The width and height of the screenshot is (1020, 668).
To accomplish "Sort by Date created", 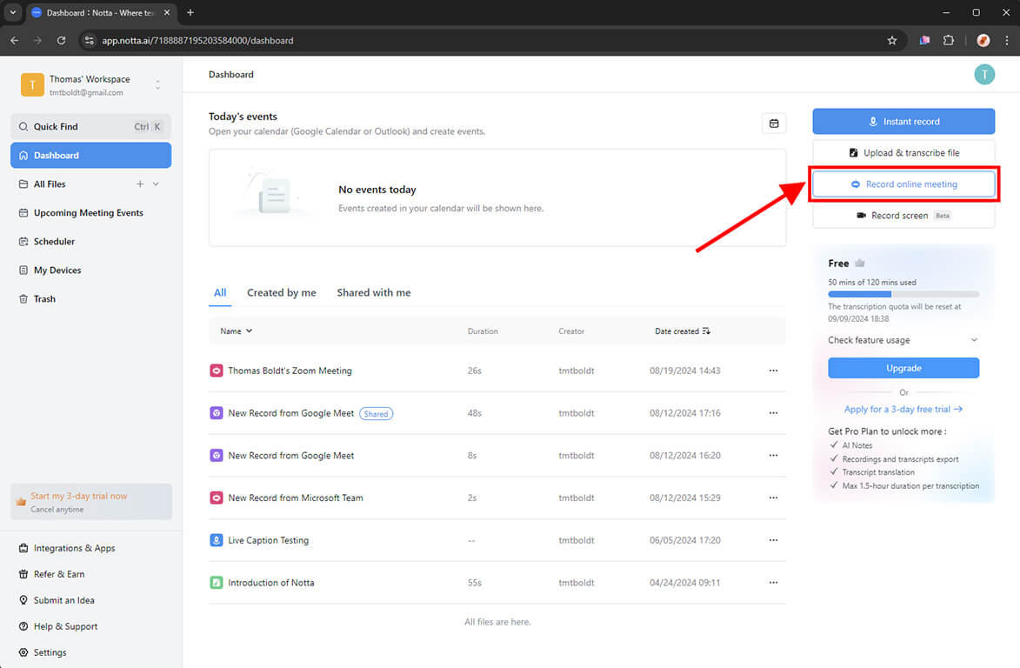I will coord(683,331).
